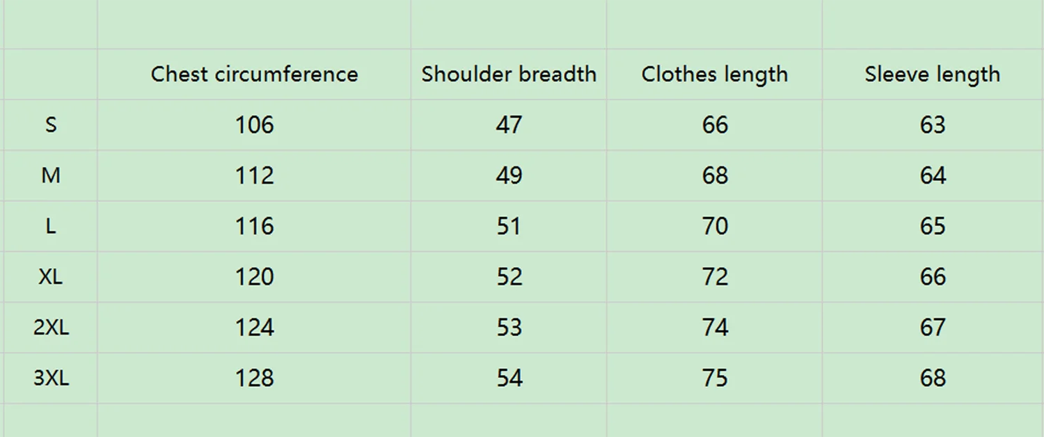Click the sleeve length cell showing 63
The width and height of the screenshot is (1044, 437).
pyautogui.click(x=932, y=125)
